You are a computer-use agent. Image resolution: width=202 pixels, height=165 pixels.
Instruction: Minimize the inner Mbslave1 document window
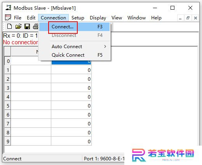180,18
